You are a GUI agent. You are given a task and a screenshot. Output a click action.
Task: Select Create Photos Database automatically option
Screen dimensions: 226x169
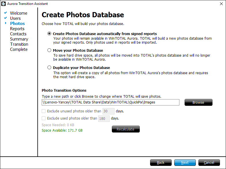49,34
